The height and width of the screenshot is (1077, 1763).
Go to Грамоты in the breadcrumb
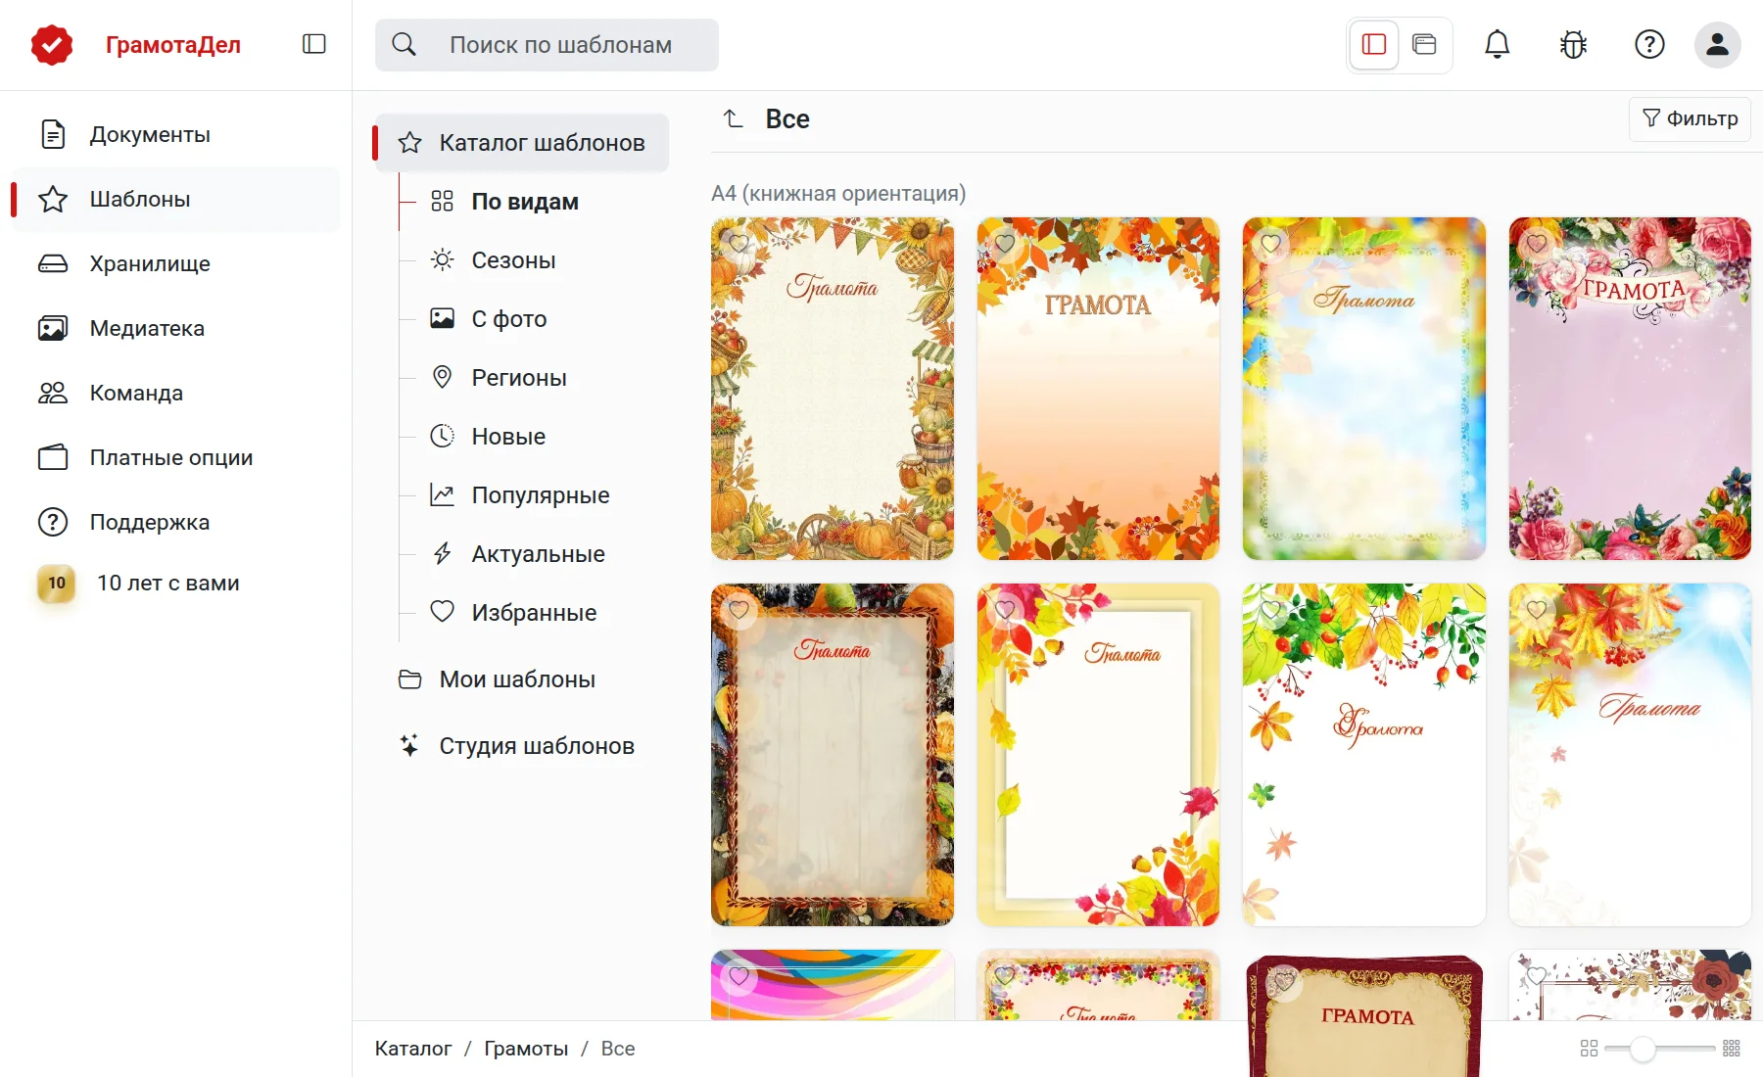click(526, 1049)
